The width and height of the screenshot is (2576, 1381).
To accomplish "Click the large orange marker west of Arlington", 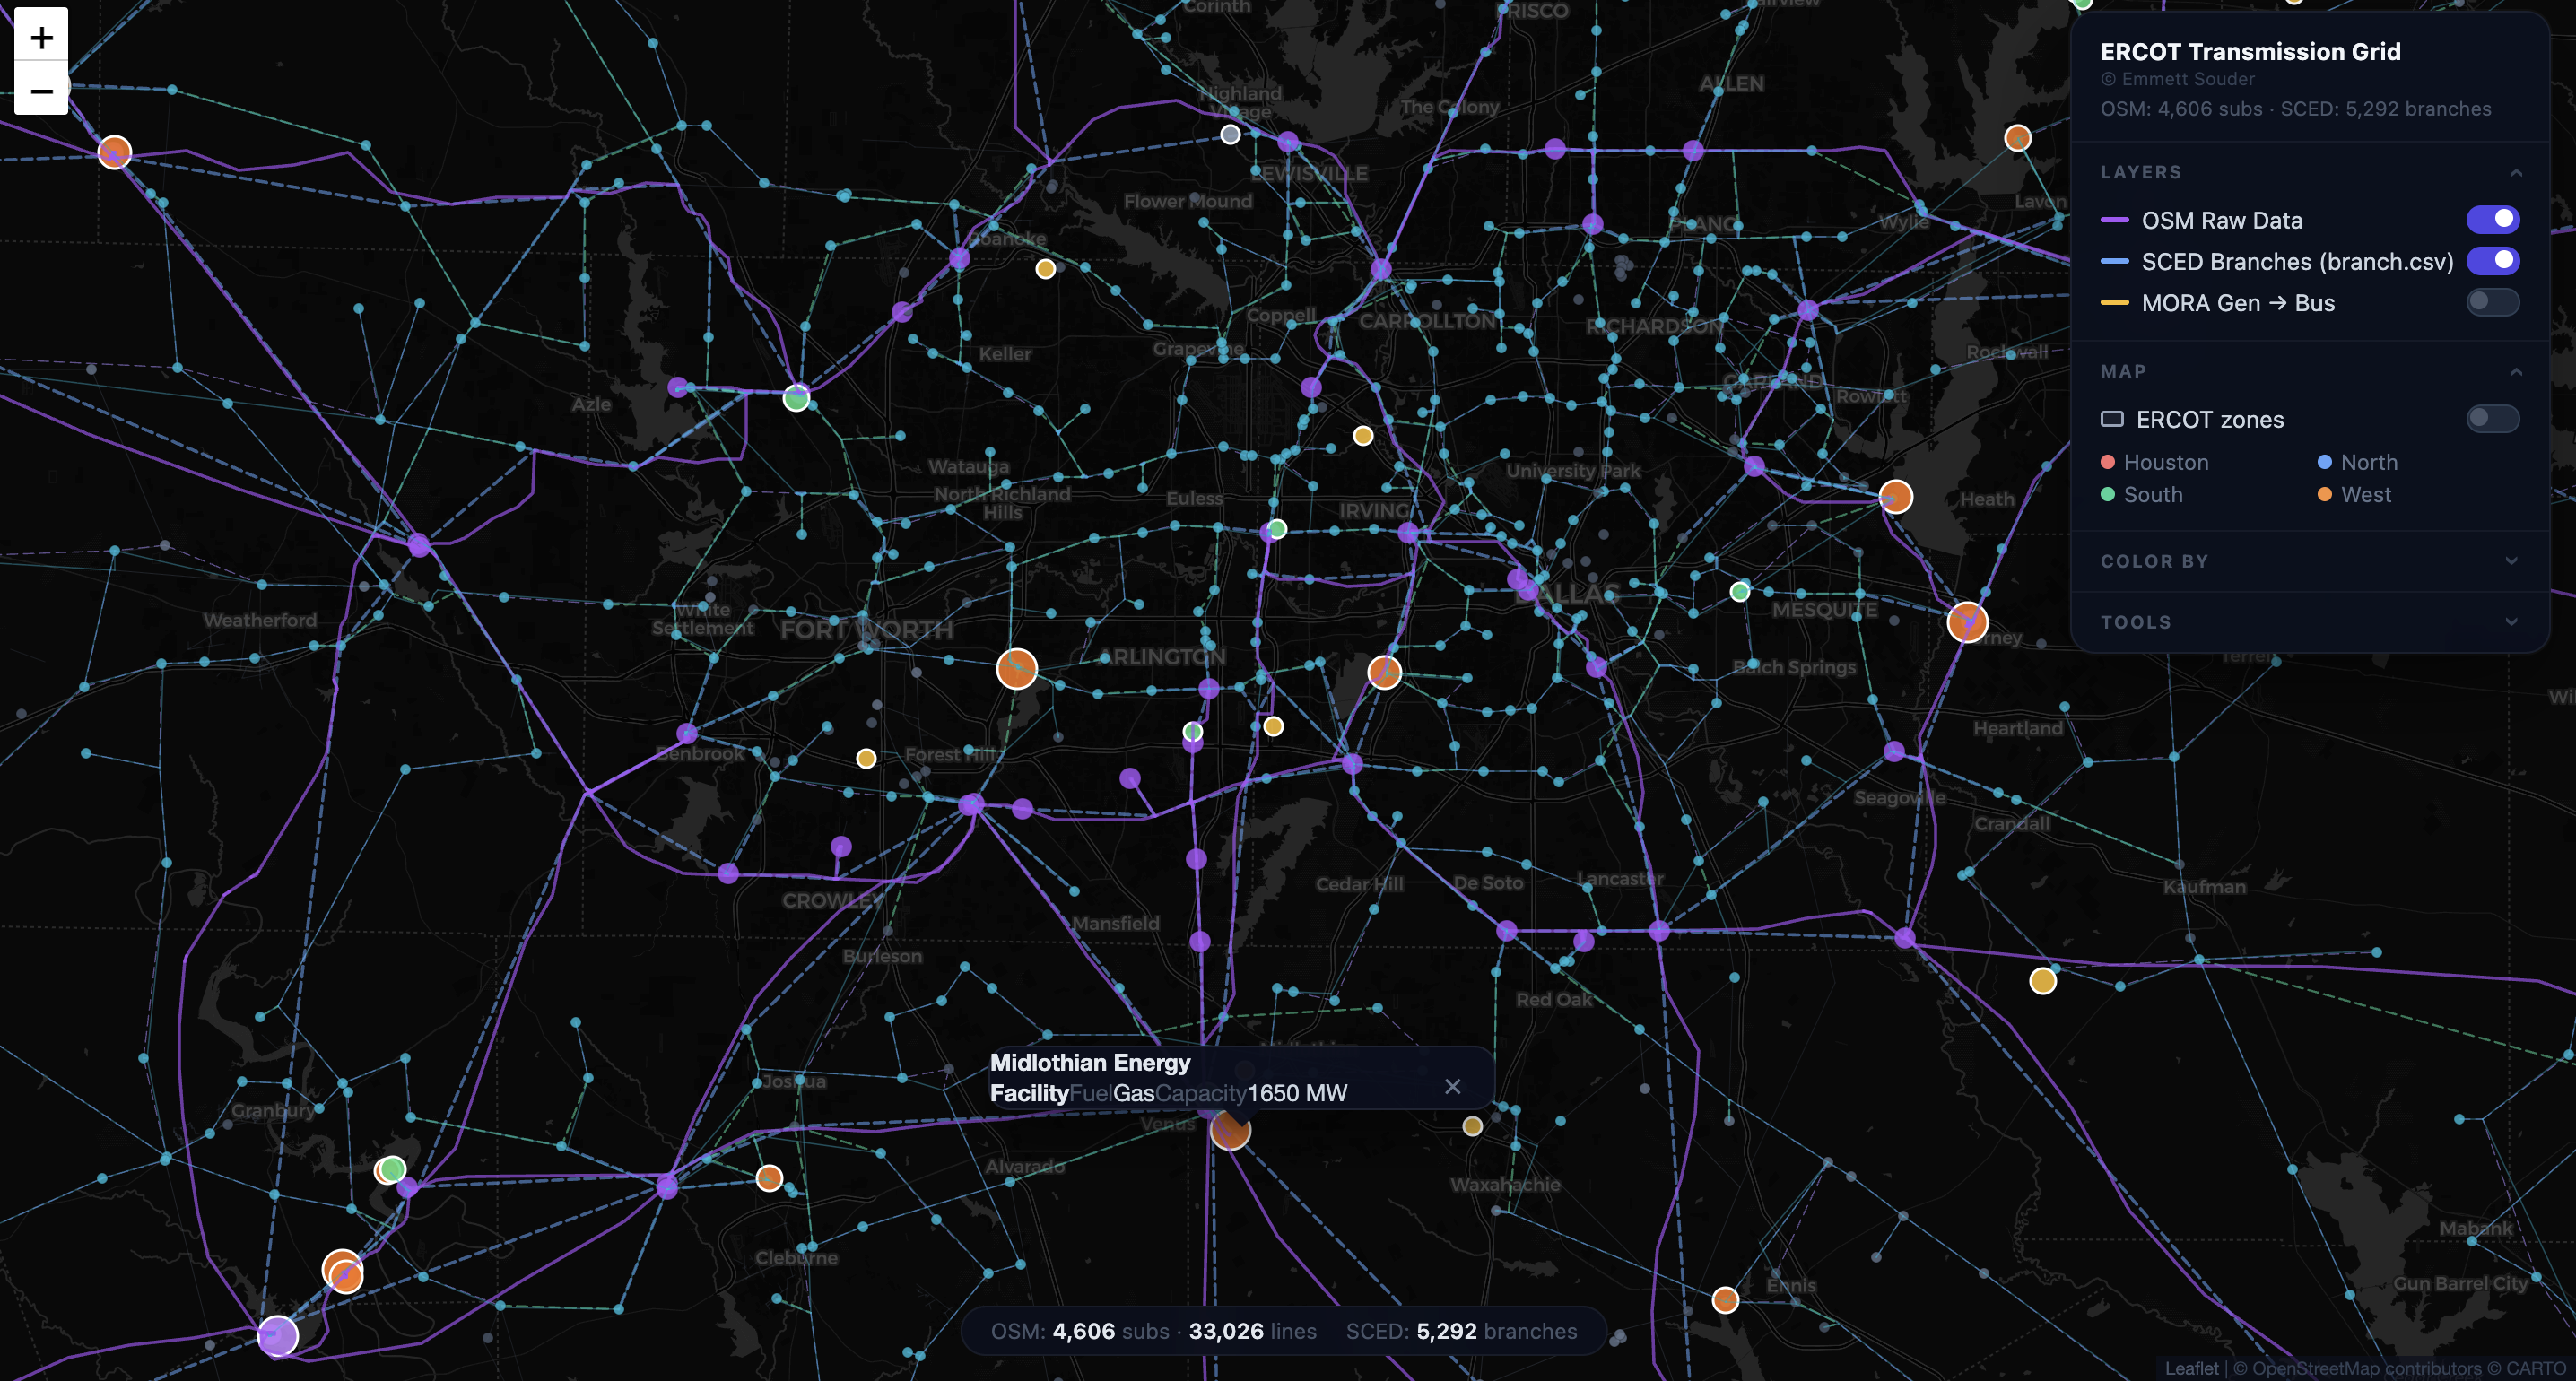I will [1016, 668].
